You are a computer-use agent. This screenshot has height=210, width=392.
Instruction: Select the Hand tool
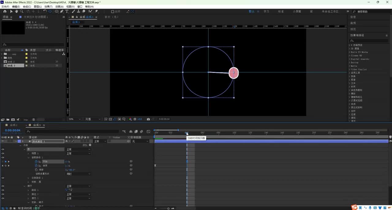coord(17,11)
